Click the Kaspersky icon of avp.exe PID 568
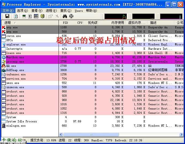The width and height of the screenshot is (185, 144). [x=4, y=32]
